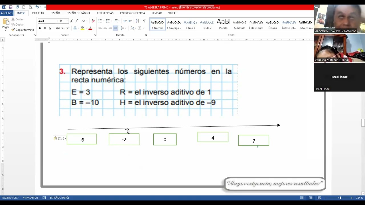Open print preview from quick access toolbar

pos(31,7)
